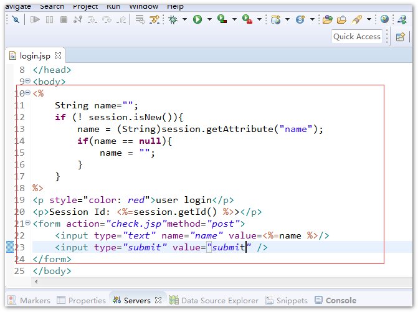Image resolution: width=418 pixels, height=312 pixels.
Task: Click the Debug bug icon
Action: click(x=173, y=19)
